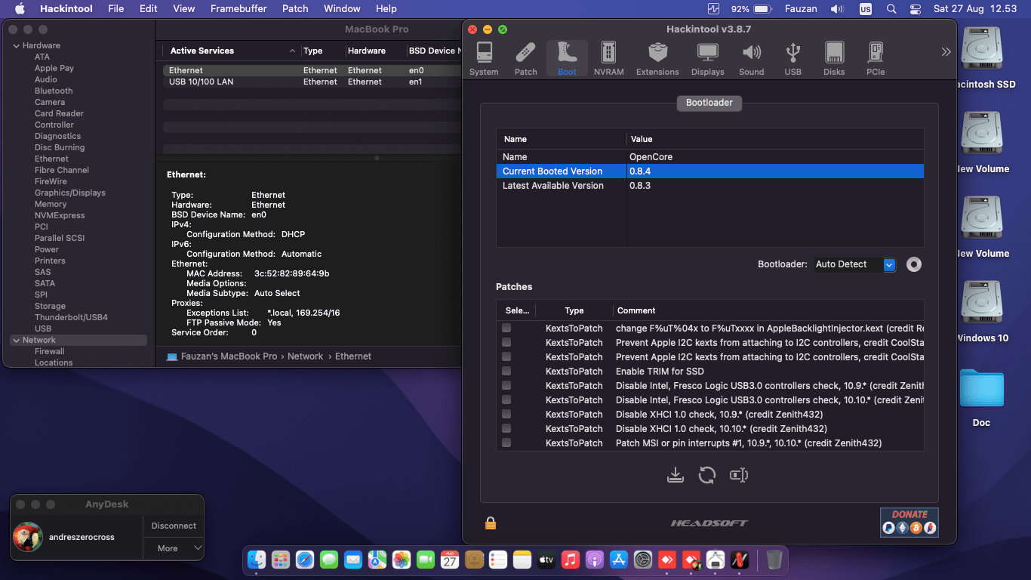Select Thunderbolt/USB4 in the sidebar
1031x580 pixels.
pos(71,317)
